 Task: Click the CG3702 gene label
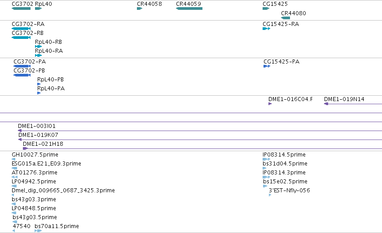tap(22, 4)
